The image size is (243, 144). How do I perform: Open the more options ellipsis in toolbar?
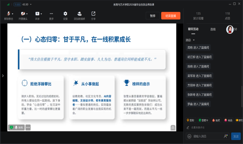(x=51, y=14)
